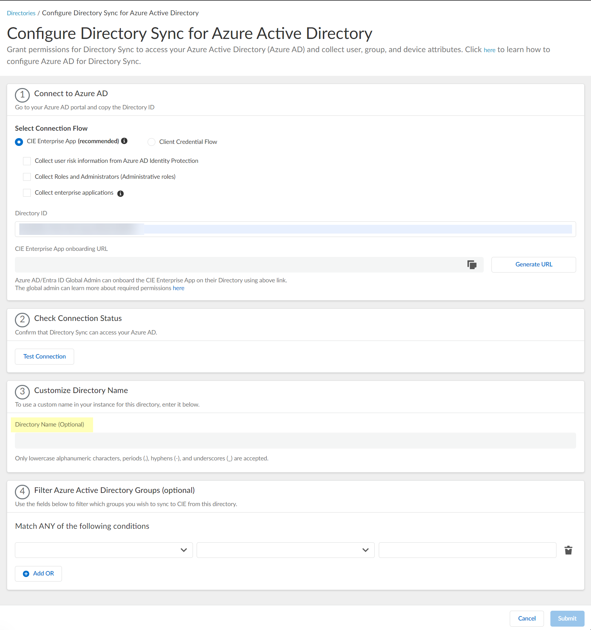Click the plus icon on Add OR
Viewport: 591px width, 630px height.
(x=26, y=573)
